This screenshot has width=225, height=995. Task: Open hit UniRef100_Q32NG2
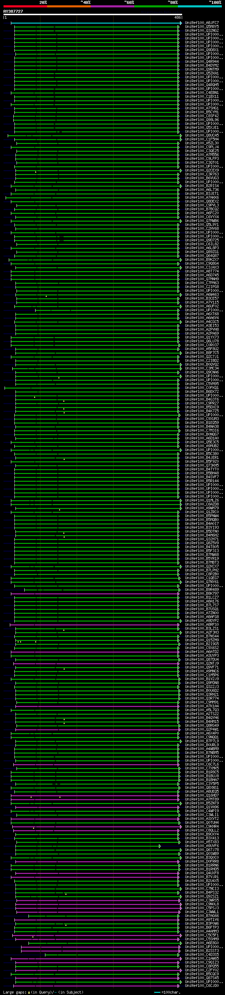tap(202, 30)
